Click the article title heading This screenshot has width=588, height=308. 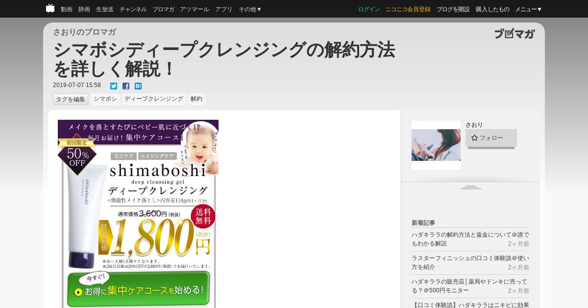224,59
